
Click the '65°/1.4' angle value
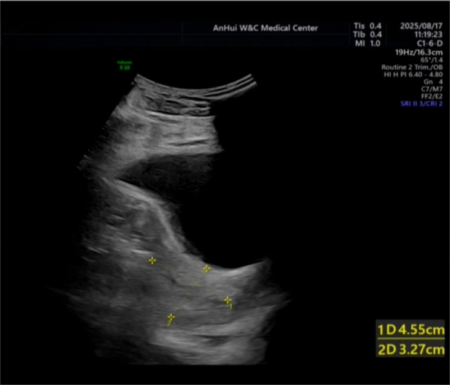pyautogui.click(x=432, y=60)
